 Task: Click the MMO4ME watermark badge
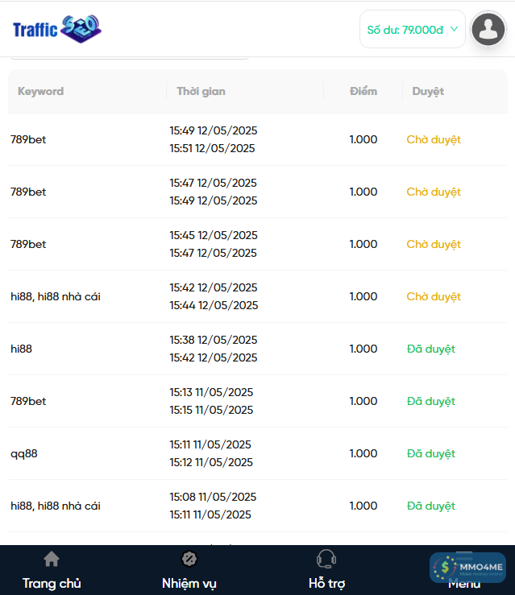[x=467, y=568]
